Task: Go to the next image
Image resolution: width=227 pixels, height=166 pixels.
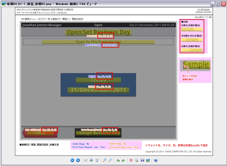Action: tap(78, 160)
